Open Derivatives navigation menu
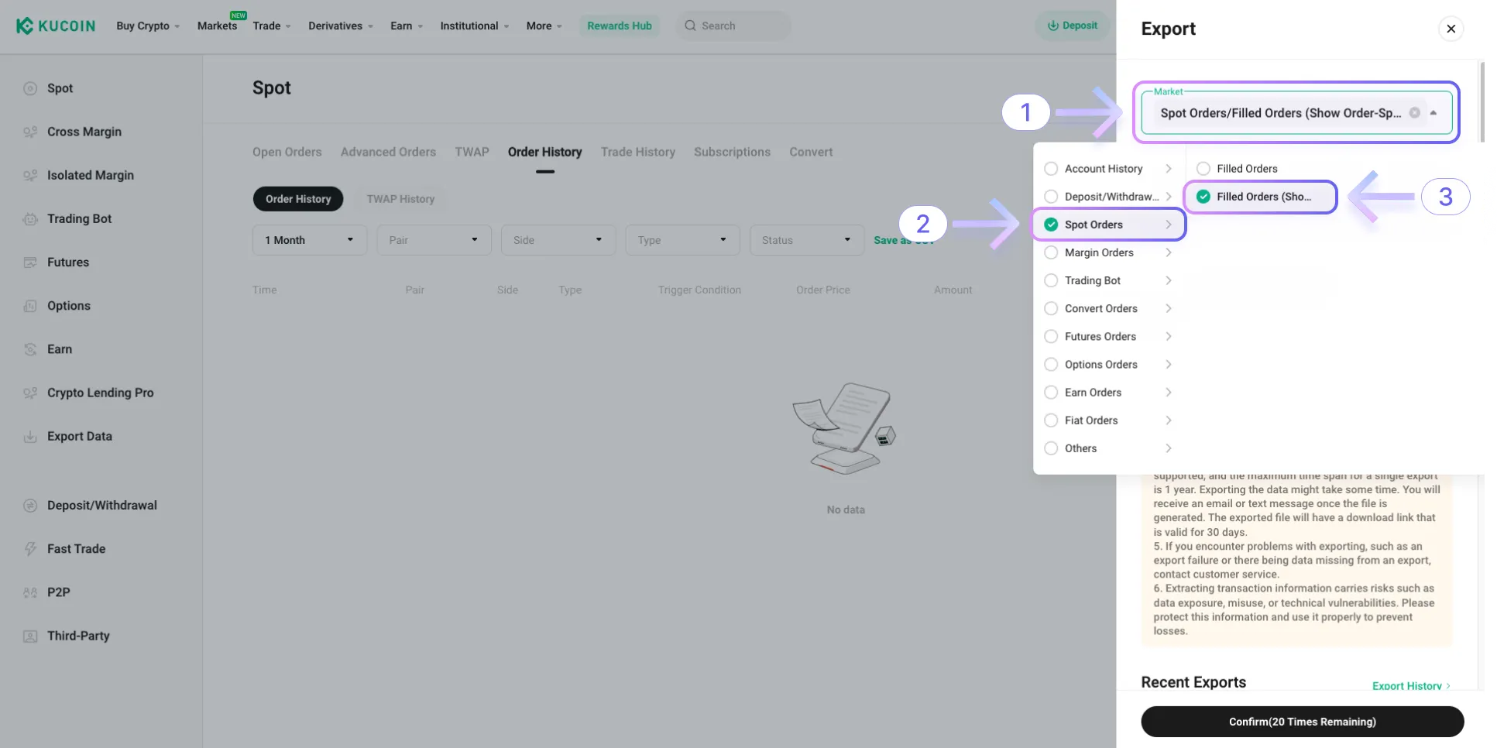The width and height of the screenshot is (1497, 748). [x=341, y=26]
